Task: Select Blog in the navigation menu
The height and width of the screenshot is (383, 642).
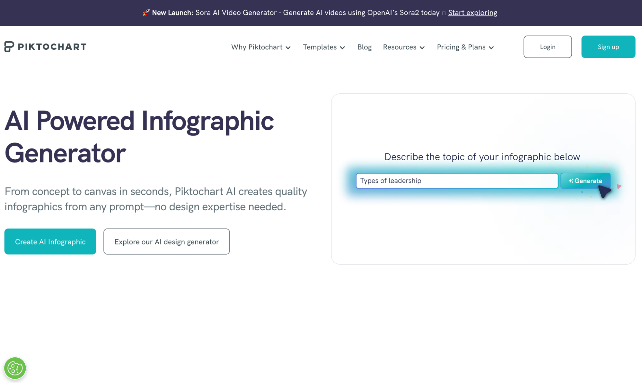Action: (x=364, y=47)
